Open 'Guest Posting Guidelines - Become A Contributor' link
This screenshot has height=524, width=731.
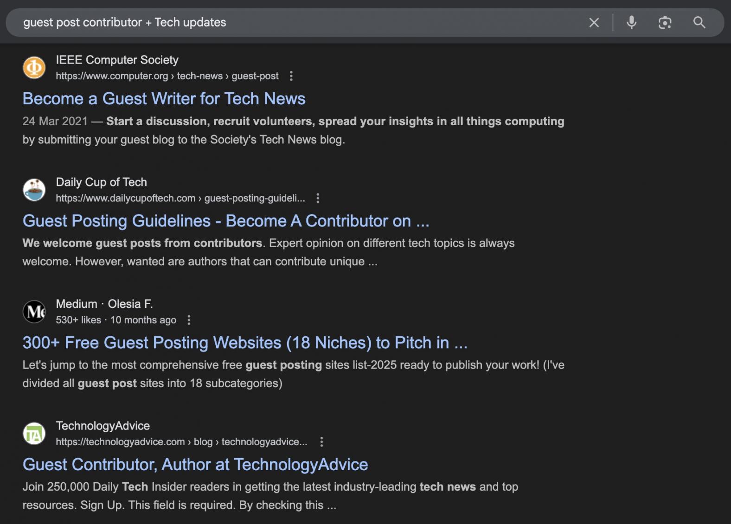point(225,221)
